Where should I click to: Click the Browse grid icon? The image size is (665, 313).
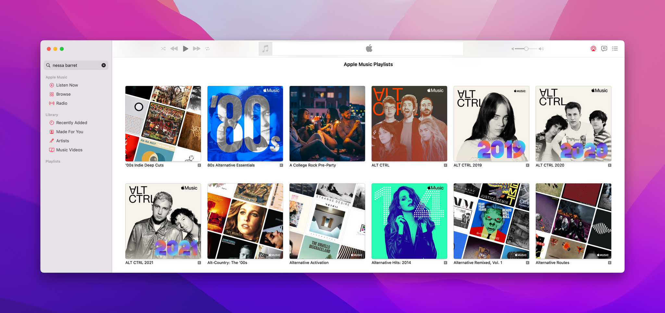click(52, 94)
